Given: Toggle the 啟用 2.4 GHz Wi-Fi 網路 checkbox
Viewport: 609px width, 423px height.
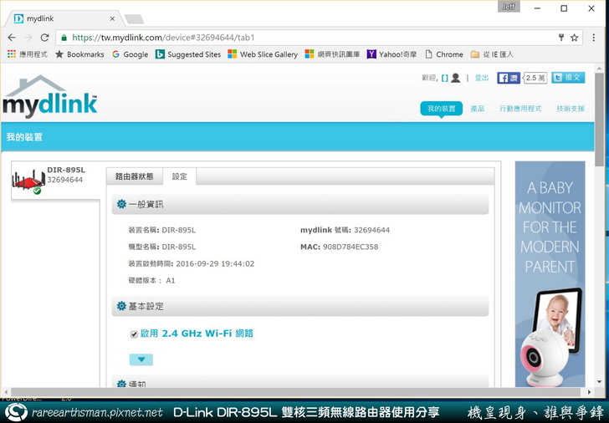Looking at the screenshot, I should point(134,334).
